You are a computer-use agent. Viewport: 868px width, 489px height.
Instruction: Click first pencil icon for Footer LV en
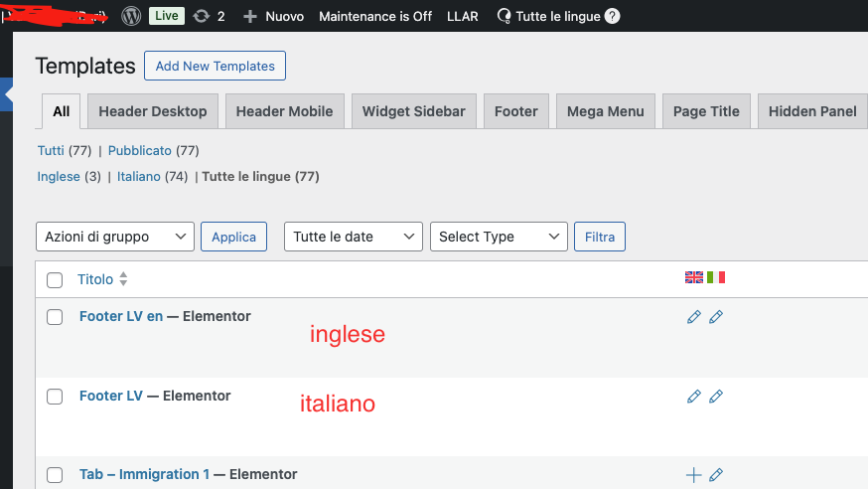[x=693, y=317]
